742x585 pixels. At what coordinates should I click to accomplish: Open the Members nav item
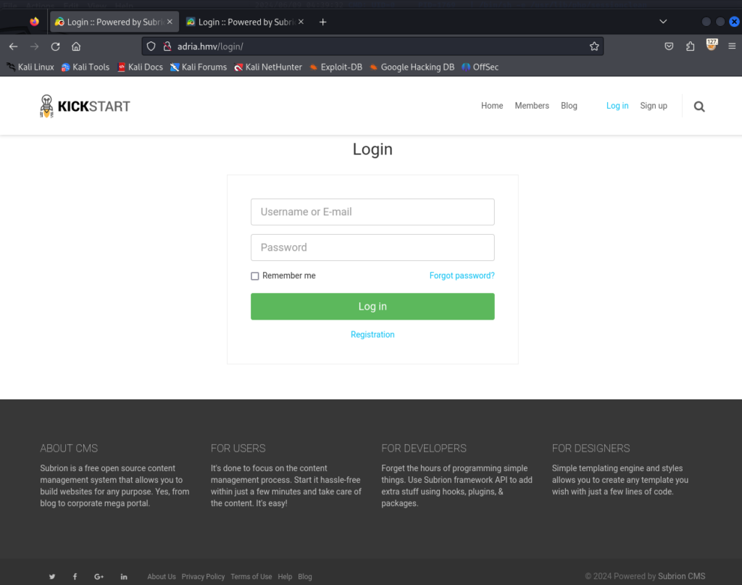(532, 106)
